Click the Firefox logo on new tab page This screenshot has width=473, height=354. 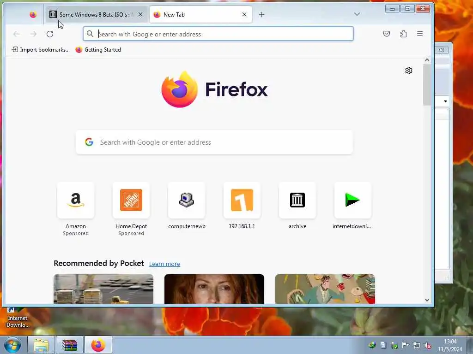214,89
